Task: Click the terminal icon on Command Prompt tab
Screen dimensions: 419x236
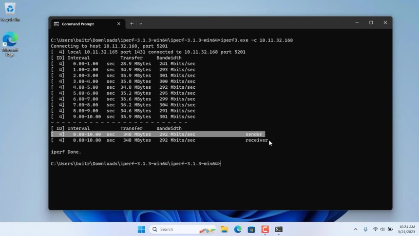Action: 57,24
